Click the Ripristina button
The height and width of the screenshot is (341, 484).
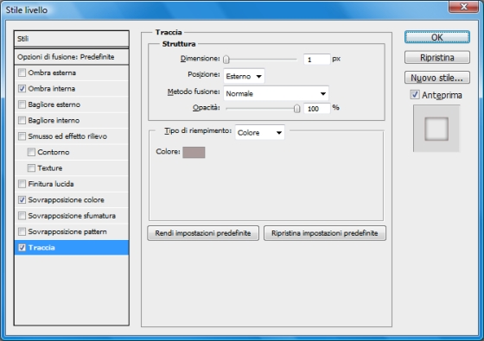tap(437, 58)
